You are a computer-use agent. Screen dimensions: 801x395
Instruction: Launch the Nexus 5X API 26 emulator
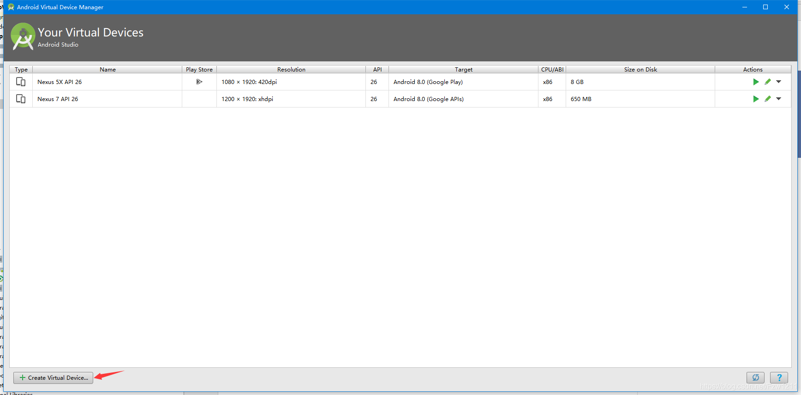coord(756,82)
